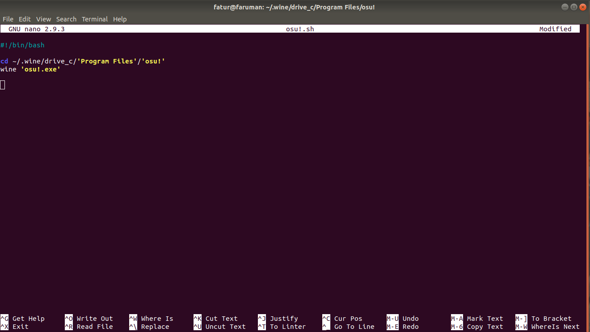Open the Help menu

(x=120, y=19)
